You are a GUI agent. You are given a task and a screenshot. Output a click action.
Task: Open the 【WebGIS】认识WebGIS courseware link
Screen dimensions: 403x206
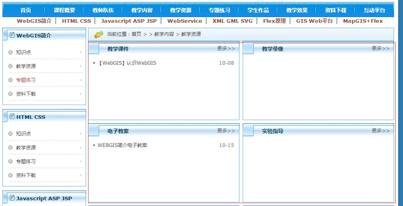click(127, 63)
